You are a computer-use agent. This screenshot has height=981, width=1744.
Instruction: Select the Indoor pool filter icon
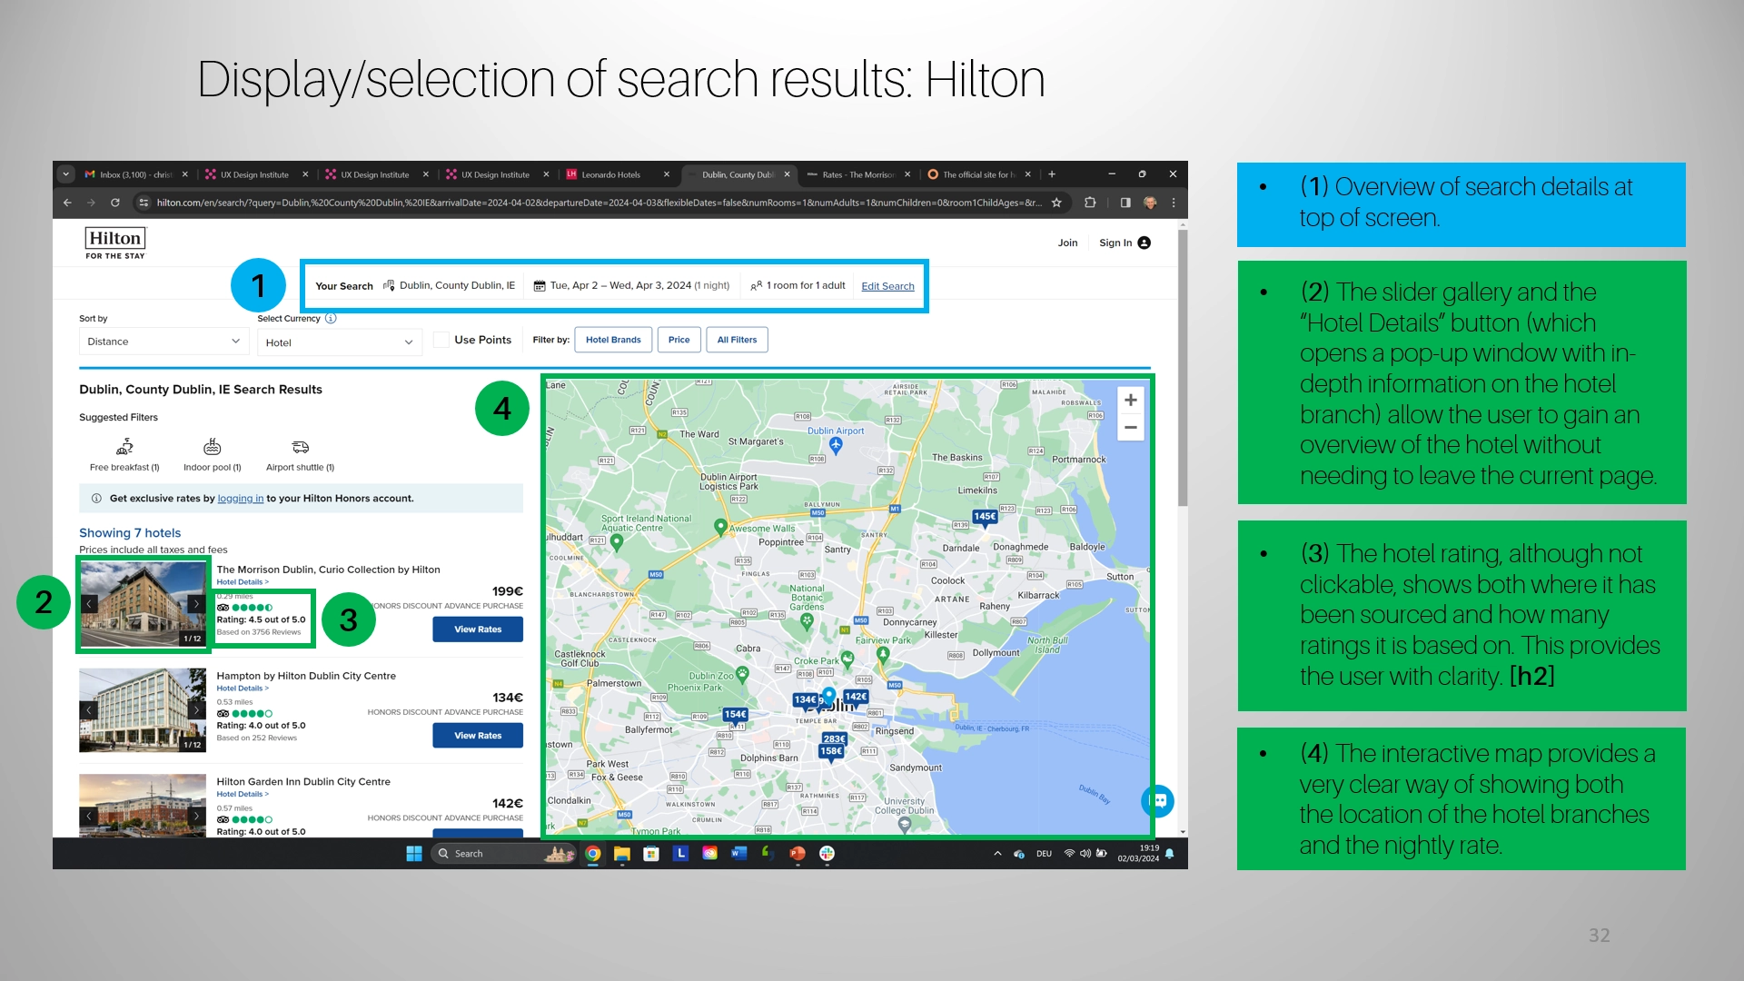click(x=212, y=447)
